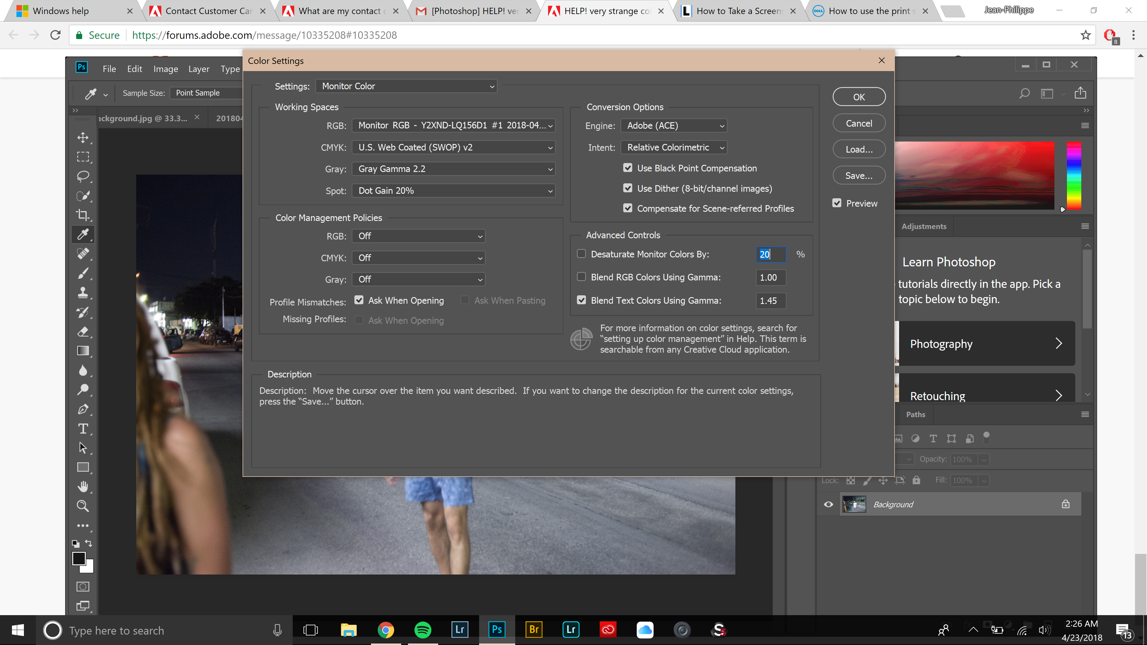Click Cancel in Color Settings
The height and width of the screenshot is (645, 1147).
click(x=859, y=123)
